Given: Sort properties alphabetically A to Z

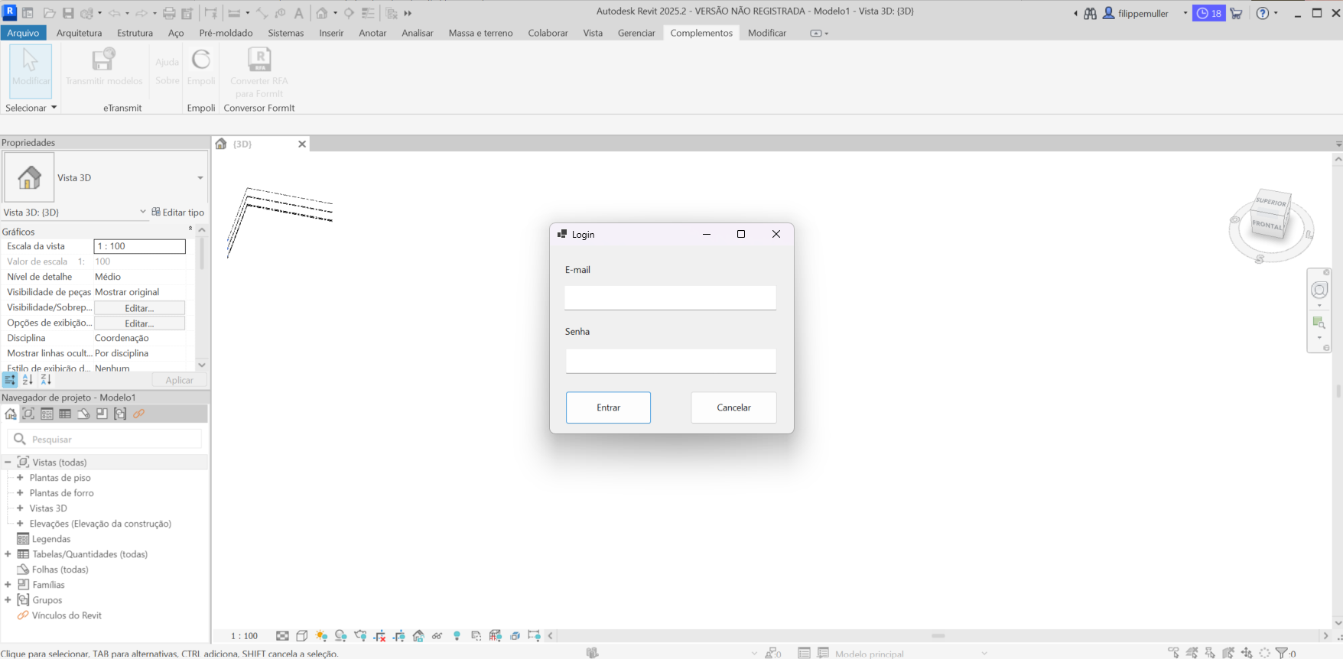Looking at the screenshot, I should (x=28, y=380).
